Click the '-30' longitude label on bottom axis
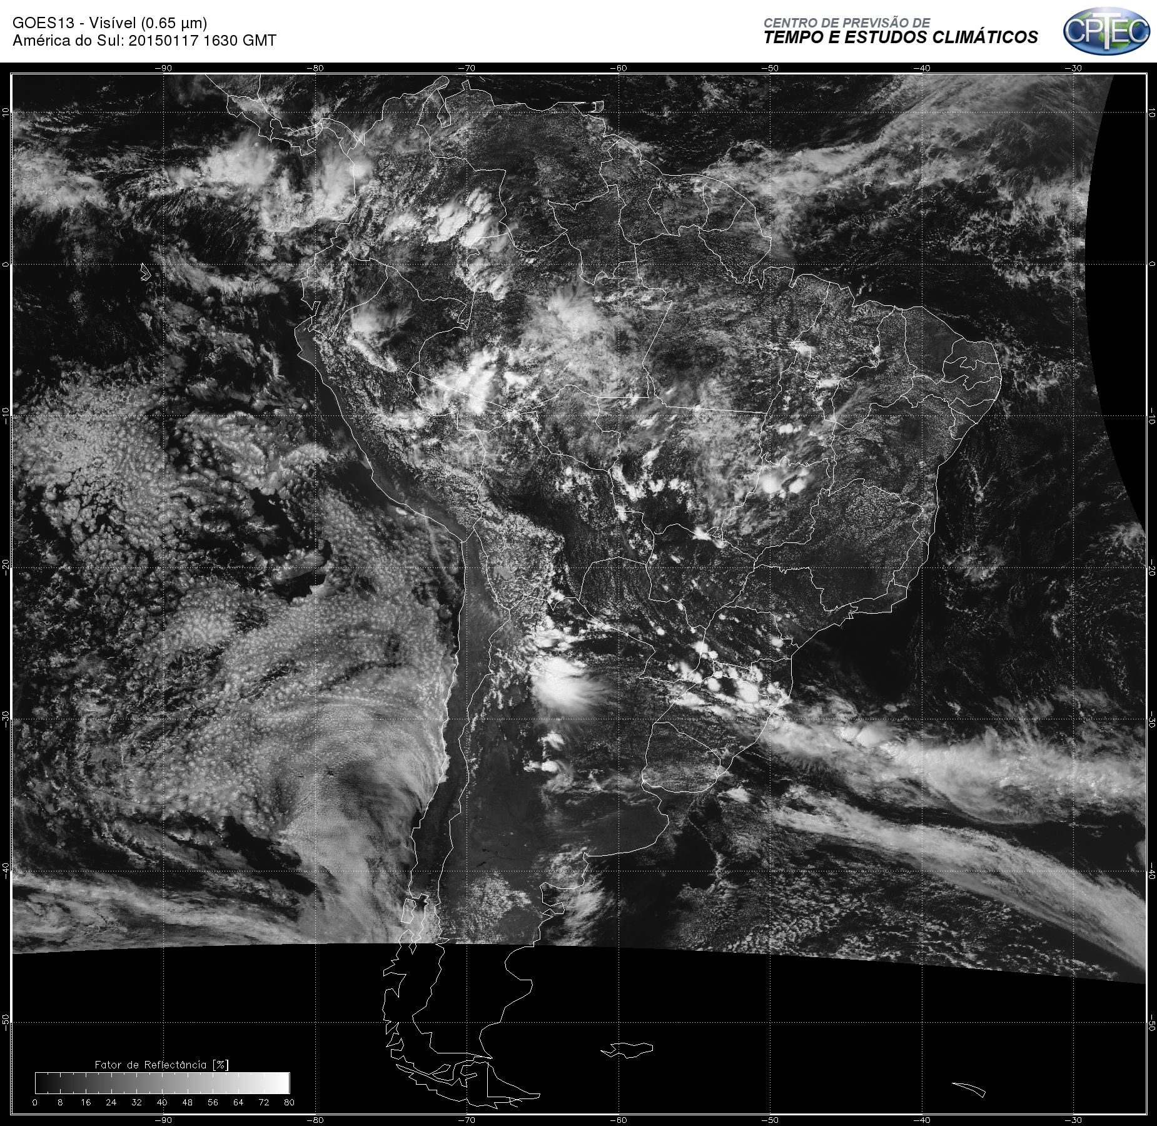 (x=1074, y=1120)
